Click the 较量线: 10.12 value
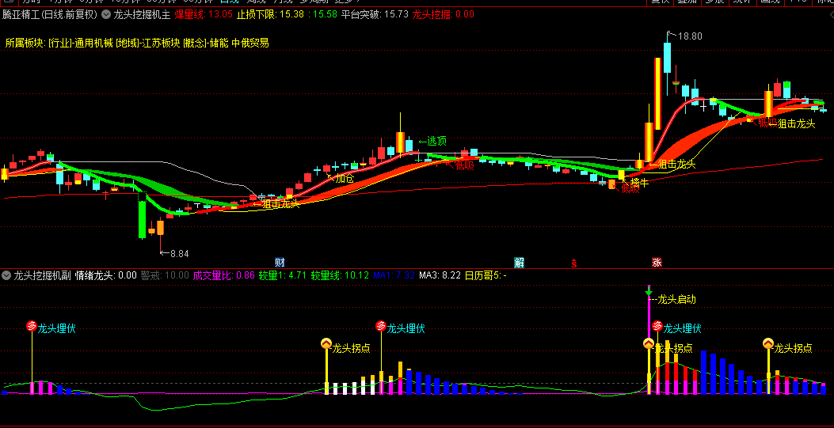 click(340, 275)
